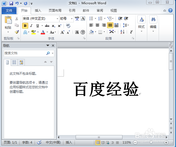Click Zoom In plus button

[x=166, y=142]
